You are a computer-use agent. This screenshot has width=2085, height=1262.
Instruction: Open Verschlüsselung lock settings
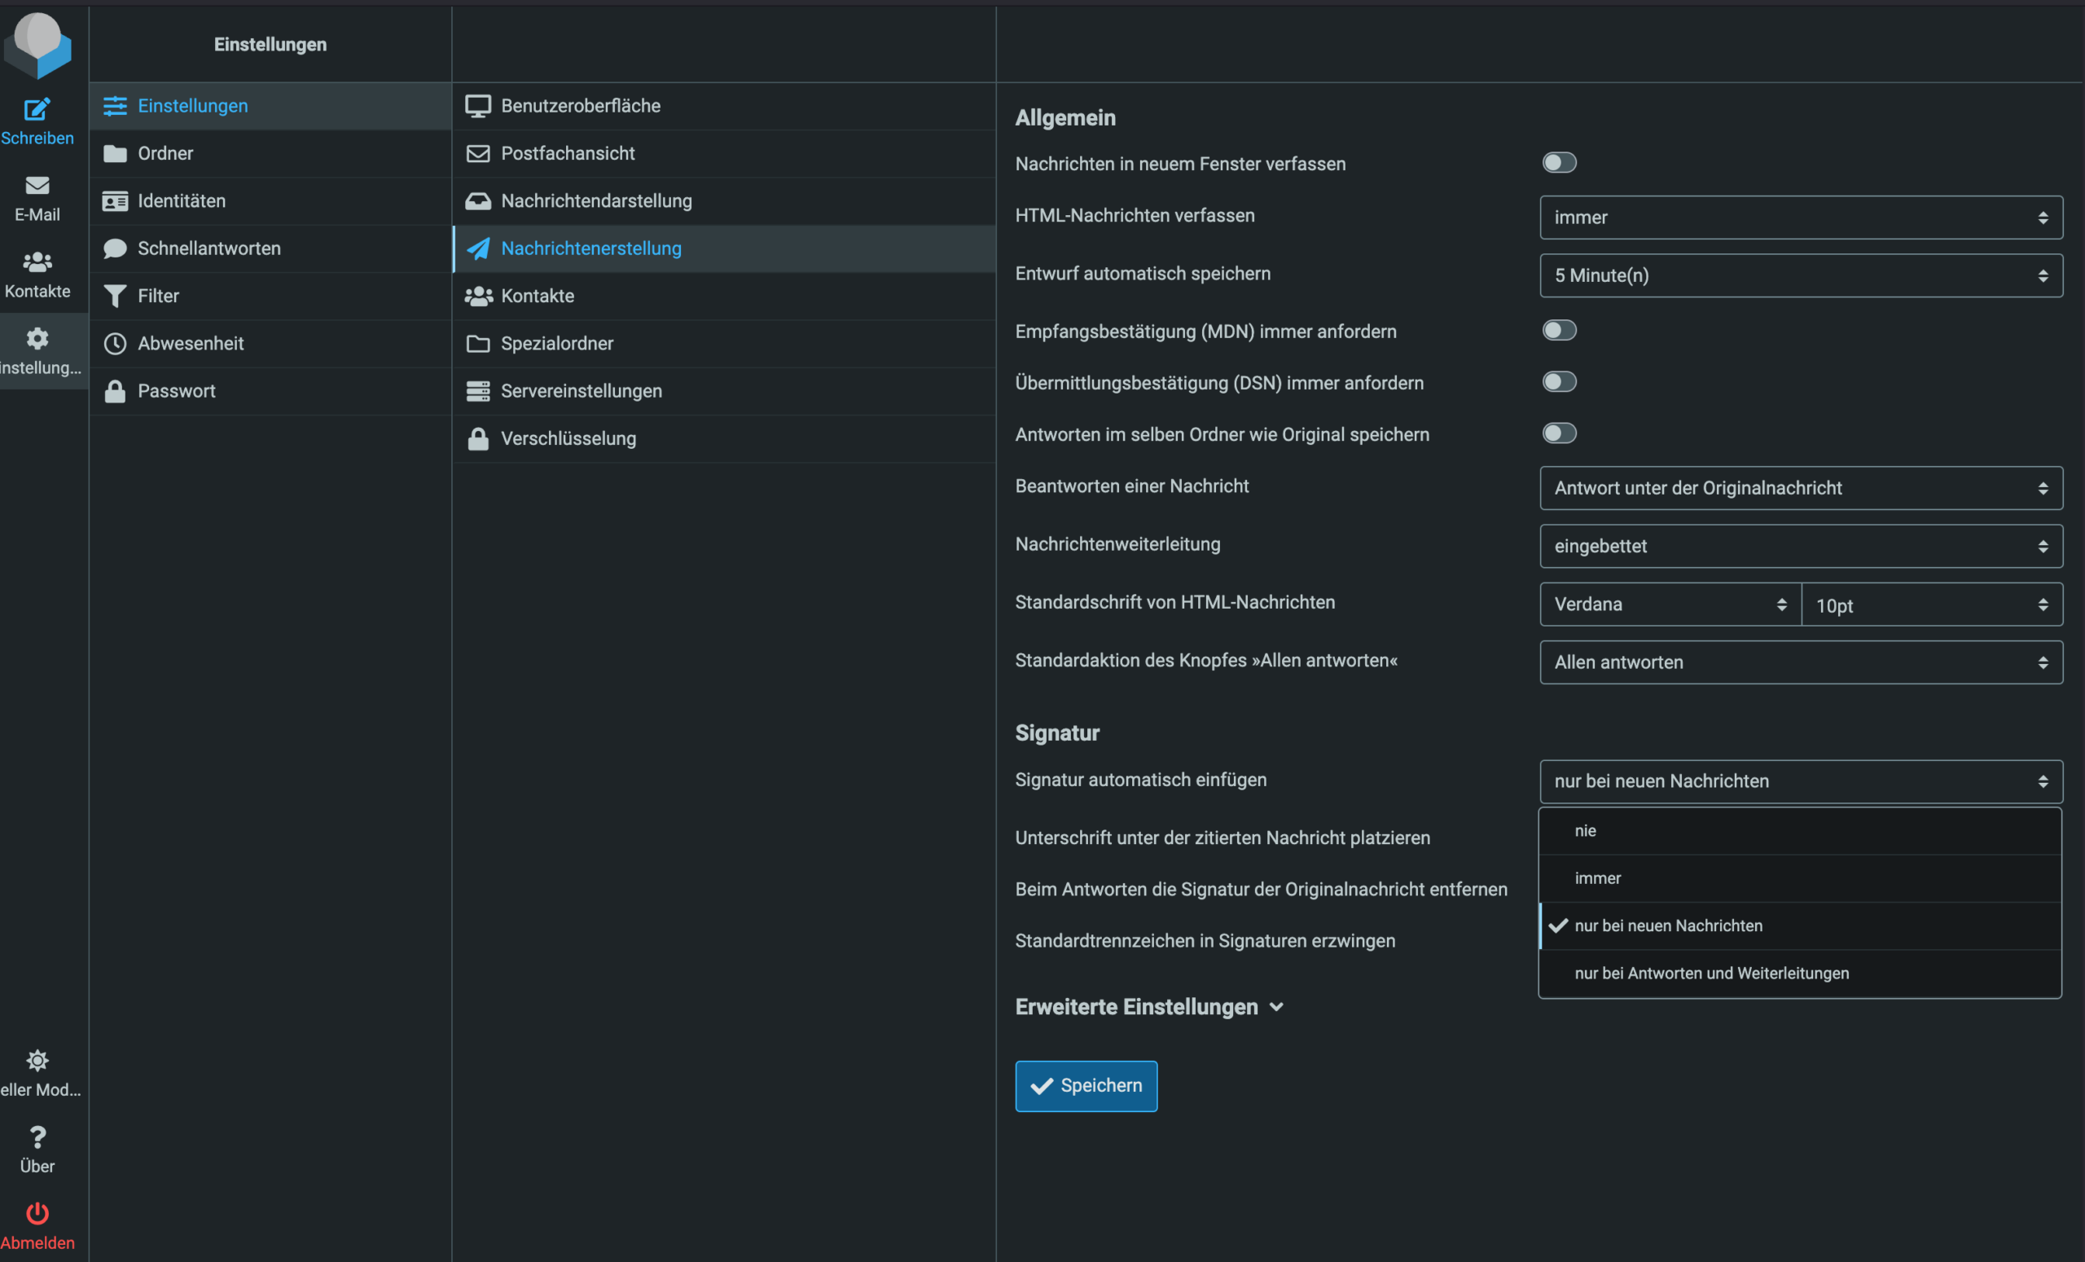coord(568,438)
